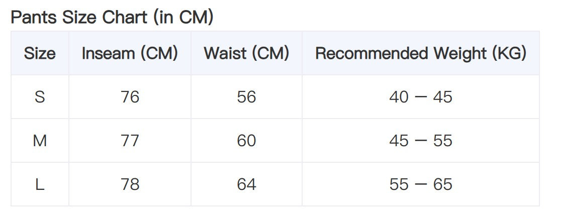Image resolution: width=561 pixels, height=211 pixels.
Task: Click the inseam value 77
Action: 130,141
